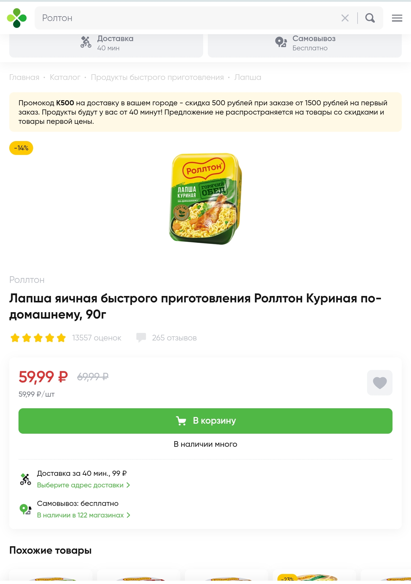The width and height of the screenshot is (411, 584).
Task: Clear the search field with the X icon
Action: pyautogui.click(x=345, y=18)
